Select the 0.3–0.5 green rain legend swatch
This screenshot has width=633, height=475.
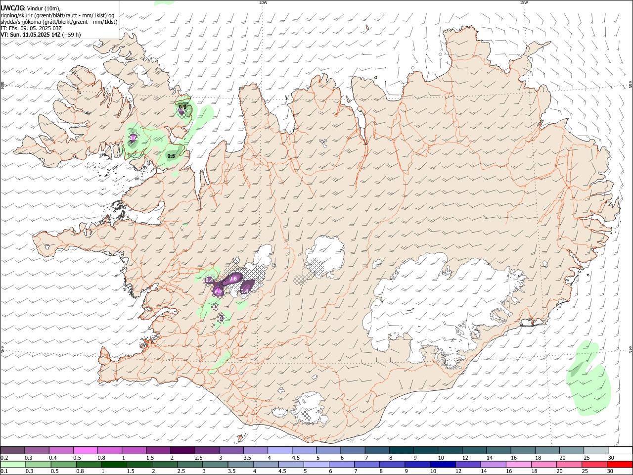[x=38, y=464]
